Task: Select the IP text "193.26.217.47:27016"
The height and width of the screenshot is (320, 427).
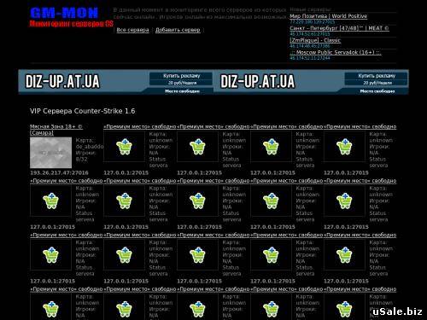Action: 59,172
